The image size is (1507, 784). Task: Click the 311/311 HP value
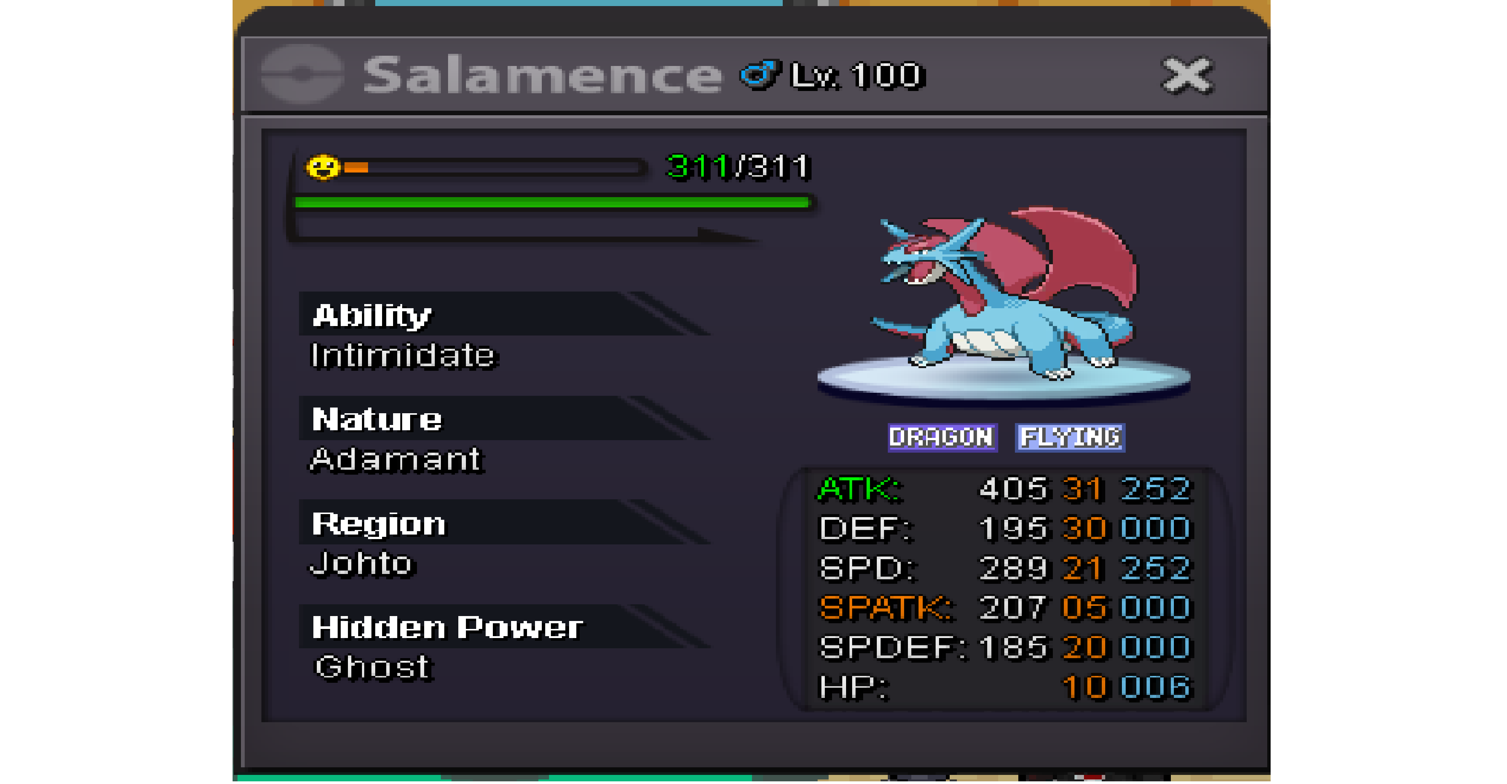738,167
